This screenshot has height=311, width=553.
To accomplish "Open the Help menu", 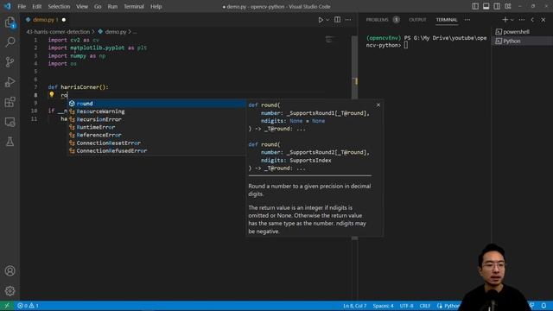I will coord(156,6).
